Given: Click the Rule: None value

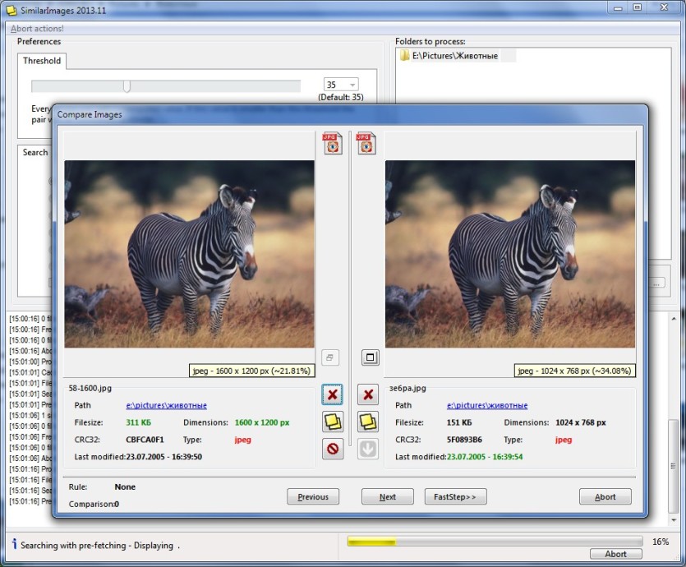Looking at the screenshot, I should pyautogui.click(x=125, y=487).
